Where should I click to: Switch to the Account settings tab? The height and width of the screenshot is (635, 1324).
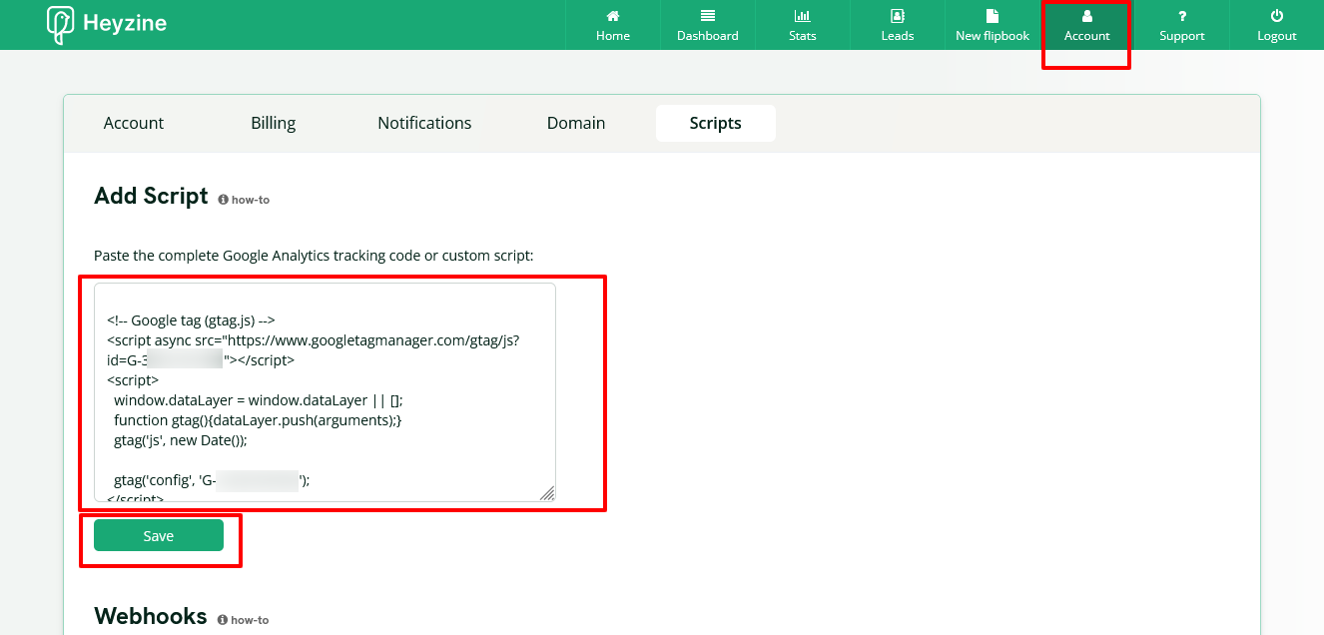pos(134,123)
